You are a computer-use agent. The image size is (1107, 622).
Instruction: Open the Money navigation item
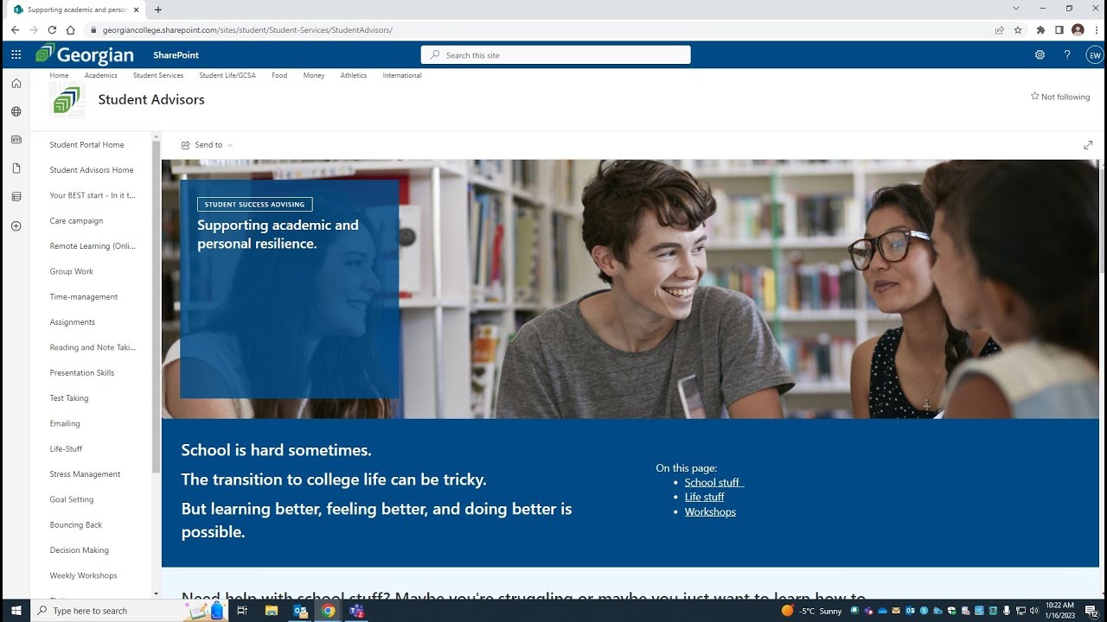coord(314,75)
